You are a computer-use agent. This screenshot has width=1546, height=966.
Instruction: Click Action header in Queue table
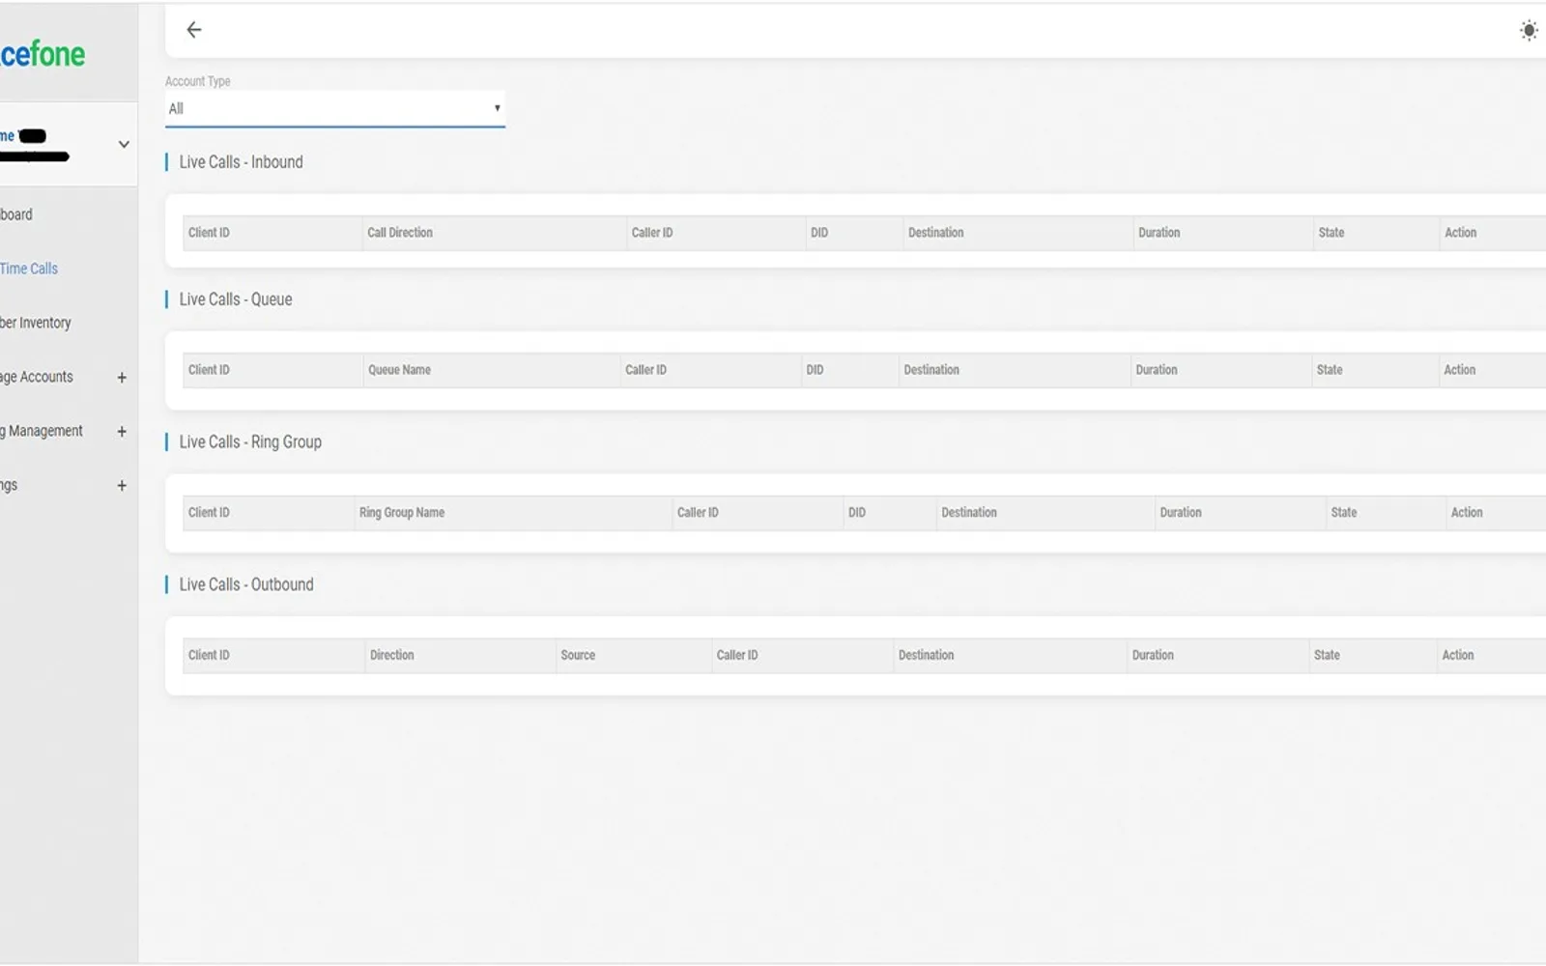click(1459, 370)
